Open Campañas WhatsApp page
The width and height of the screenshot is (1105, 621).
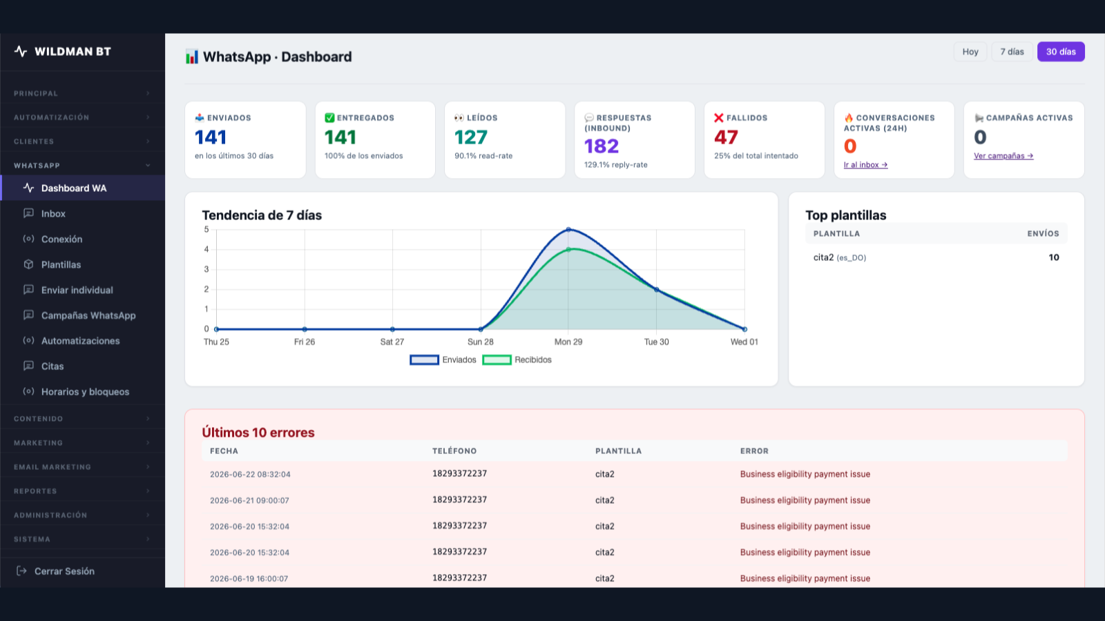point(82,315)
